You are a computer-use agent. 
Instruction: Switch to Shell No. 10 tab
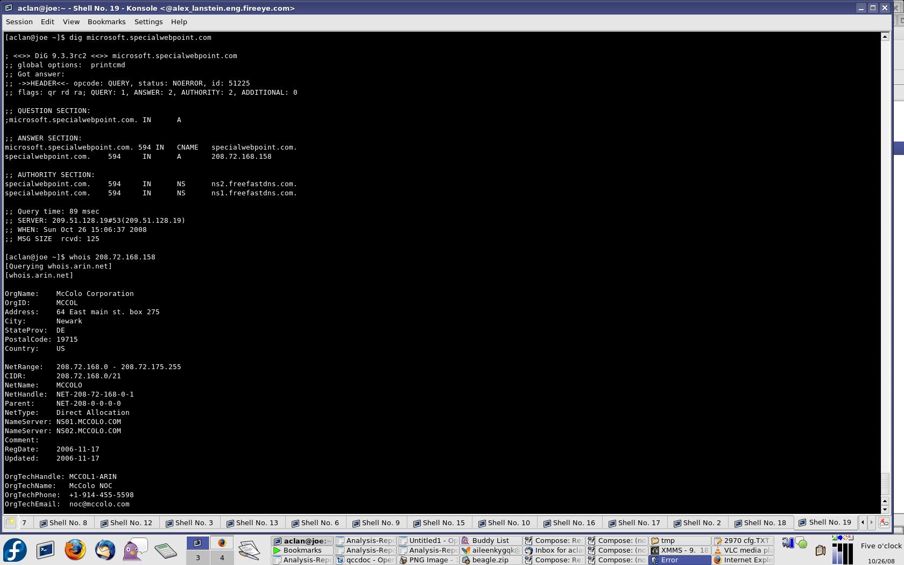point(505,522)
